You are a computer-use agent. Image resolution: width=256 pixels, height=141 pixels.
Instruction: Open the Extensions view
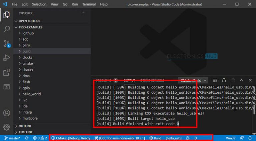point(6,73)
